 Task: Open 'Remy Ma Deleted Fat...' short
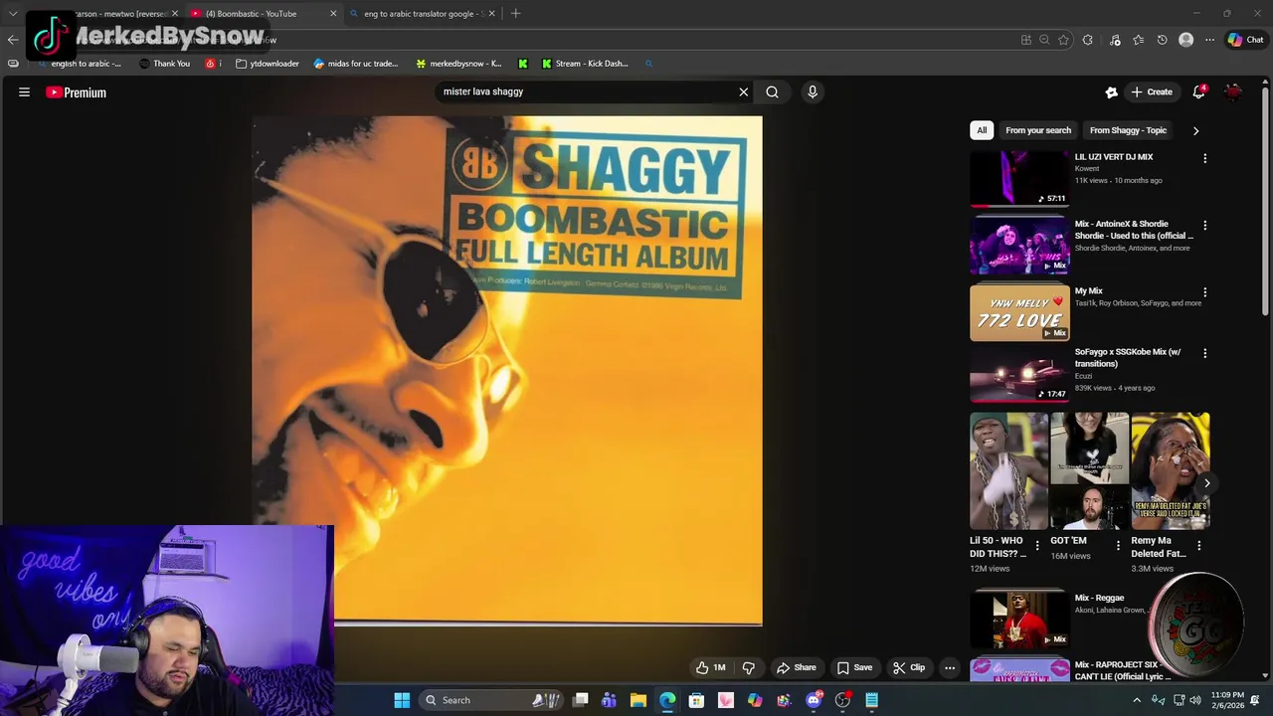point(1170,470)
